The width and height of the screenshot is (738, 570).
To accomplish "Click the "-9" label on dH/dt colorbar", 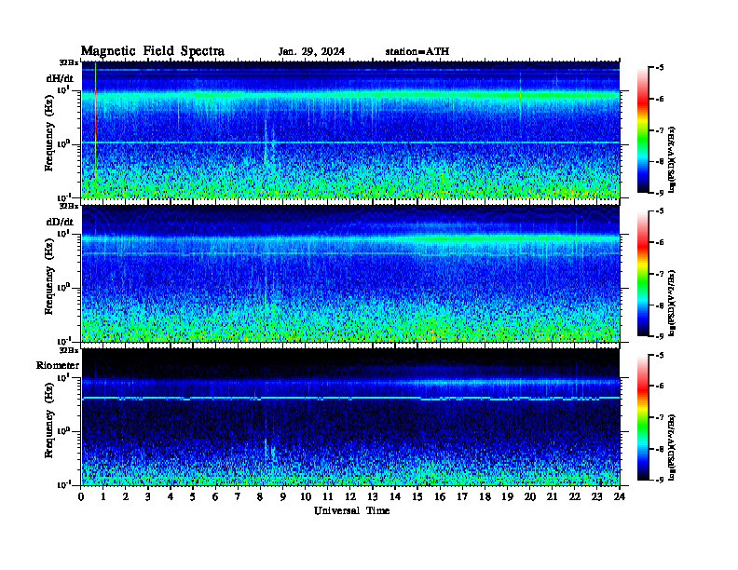I will 660,193.
